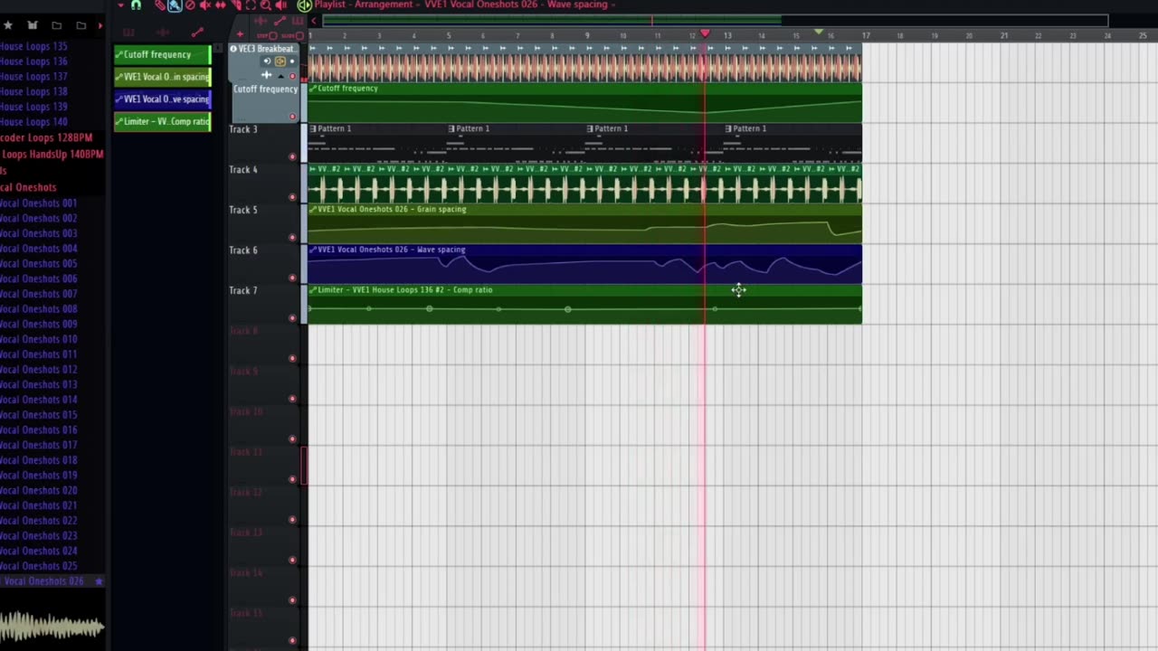Open the second folder icon in browser
This screenshot has height=651, width=1158.
pos(81,25)
